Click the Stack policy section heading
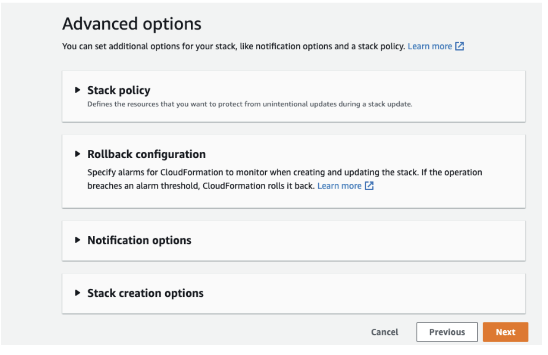 click(119, 90)
